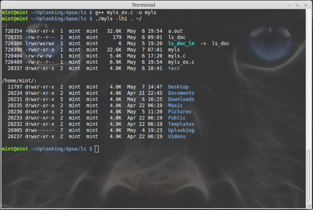Click the Terminal title bar text
Screen dimensions: 313x210
(143, 5)
